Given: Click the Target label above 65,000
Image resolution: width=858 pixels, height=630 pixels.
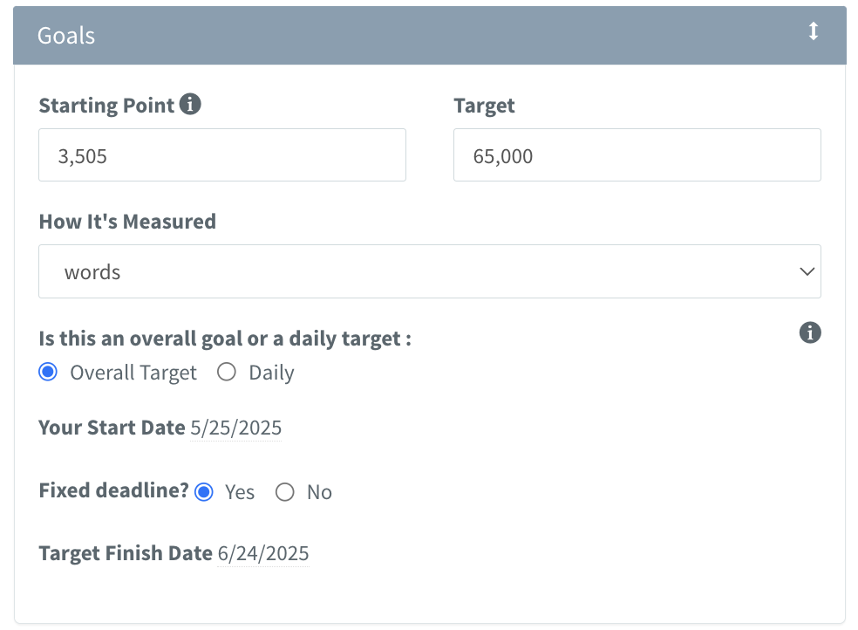Looking at the screenshot, I should click(484, 106).
